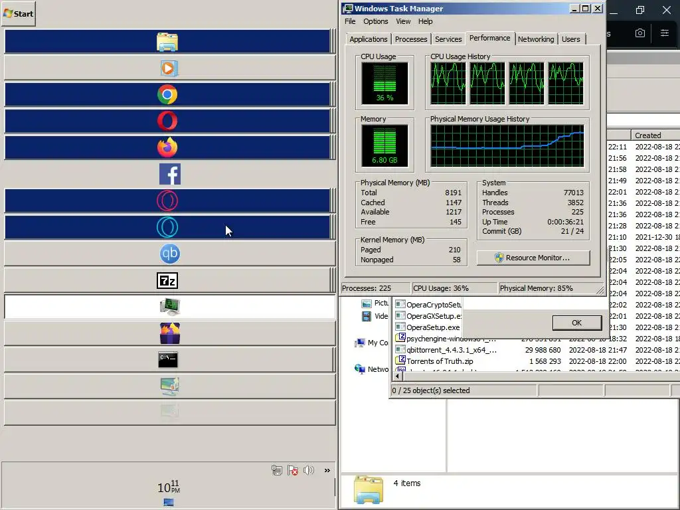Viewport: 680px width, 510px height.
Task: Show hidden tray icons with the chevron
Action: tap(327, 470)
